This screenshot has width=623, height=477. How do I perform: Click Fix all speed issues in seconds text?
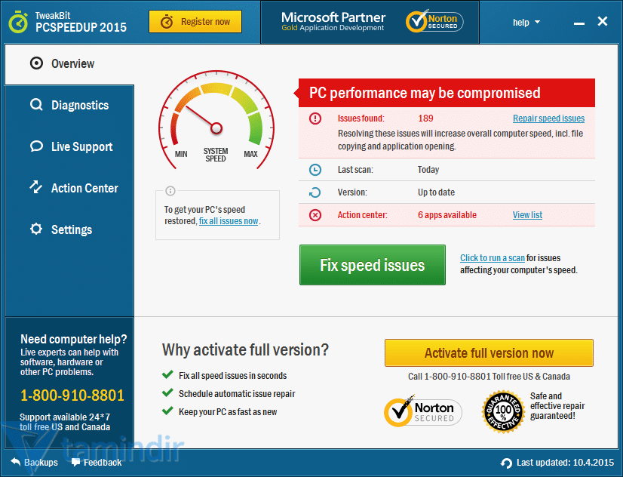(232, 376)
